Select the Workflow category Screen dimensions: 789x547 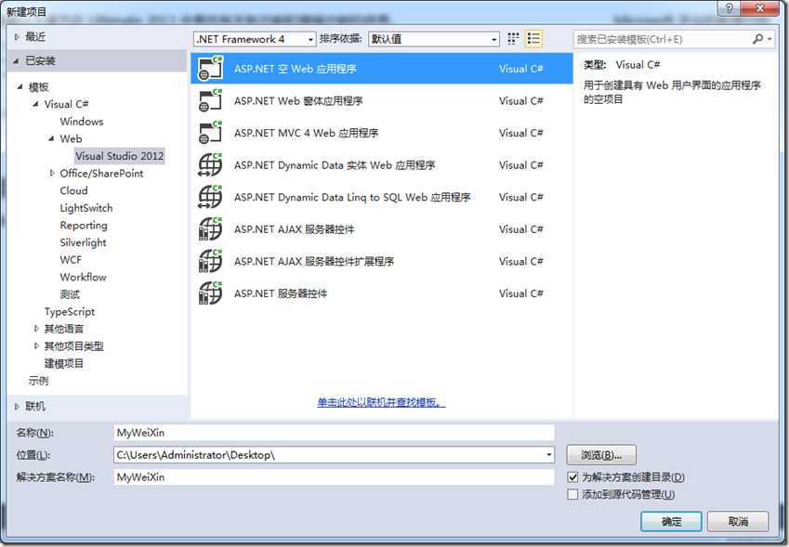(x=83, y=277)
